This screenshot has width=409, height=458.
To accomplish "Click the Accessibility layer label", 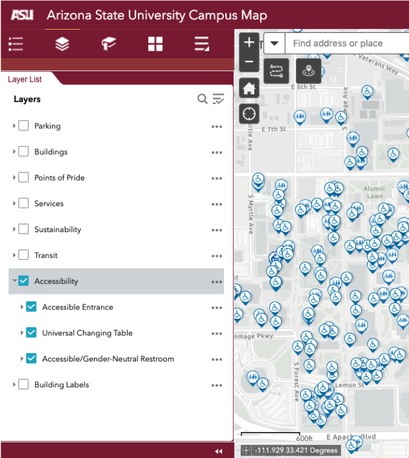I will (56, 281).
